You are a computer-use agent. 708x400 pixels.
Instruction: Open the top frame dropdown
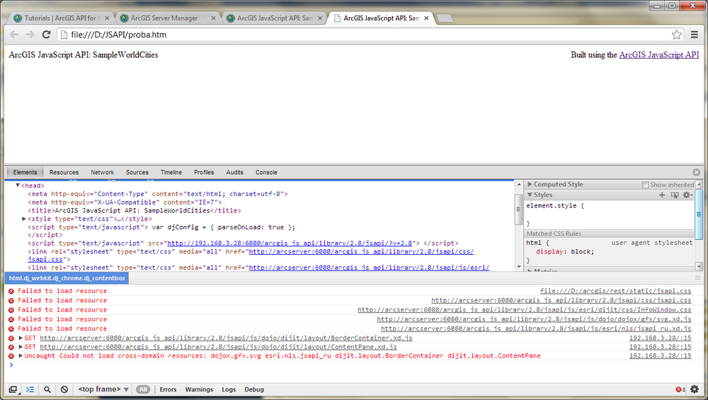(103, 389)
